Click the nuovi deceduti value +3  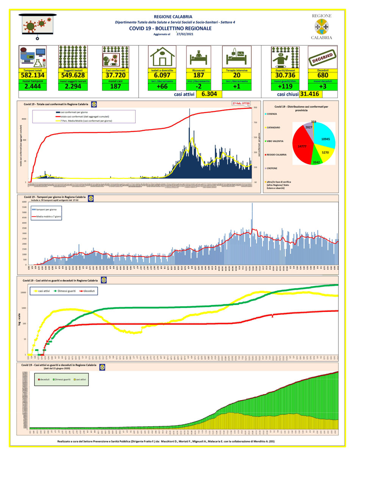(x=322, y=86)
